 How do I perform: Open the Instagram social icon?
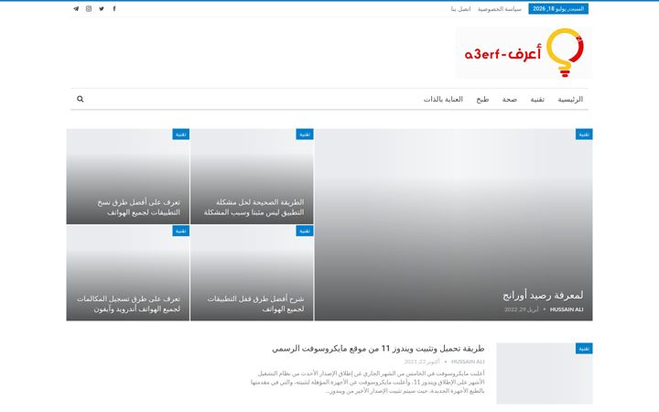[x=89, y=9]
